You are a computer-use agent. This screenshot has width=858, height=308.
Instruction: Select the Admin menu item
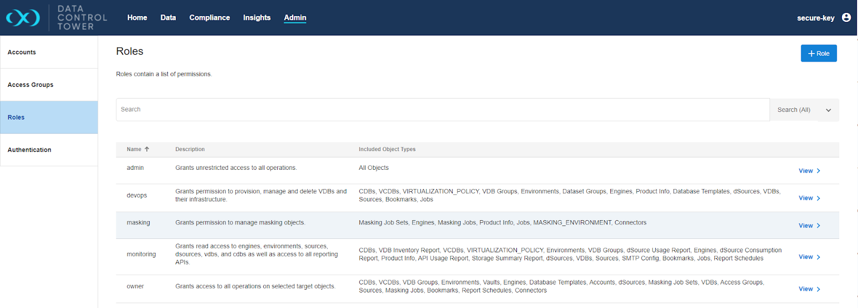pos(295,18)
